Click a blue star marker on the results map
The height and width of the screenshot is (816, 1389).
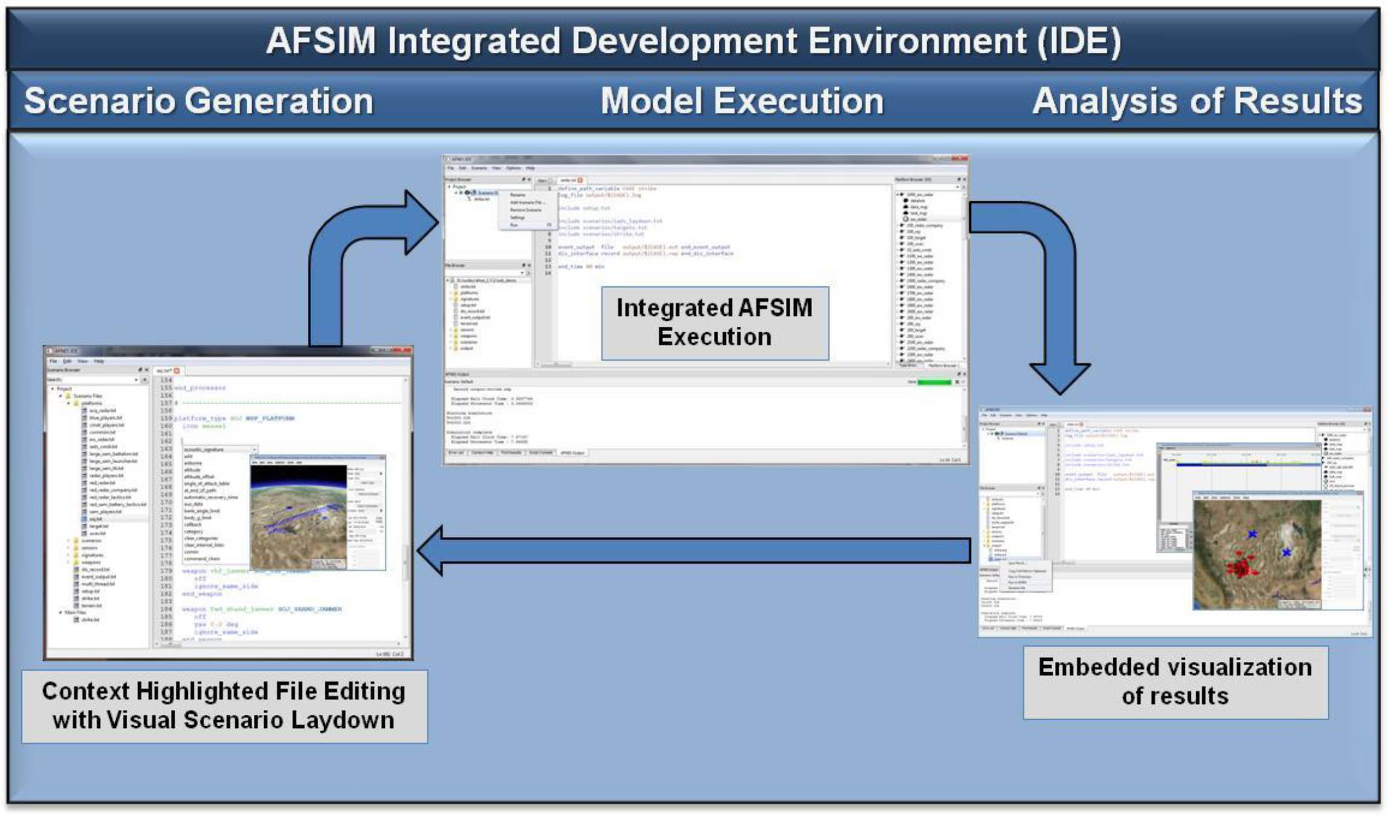coord(1252,533)
